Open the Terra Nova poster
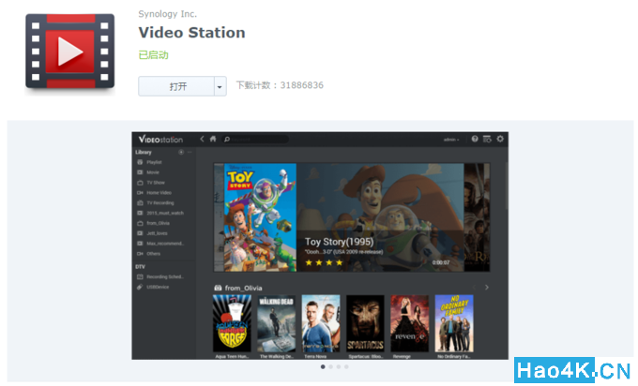This screenshot has width=638, height=386. pos(321,323)
